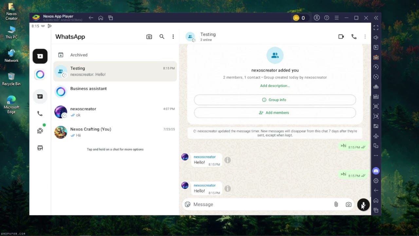Open the Nexos Crafting (You) chat
This screenshot has width=419, height=236.
[115, 132]
